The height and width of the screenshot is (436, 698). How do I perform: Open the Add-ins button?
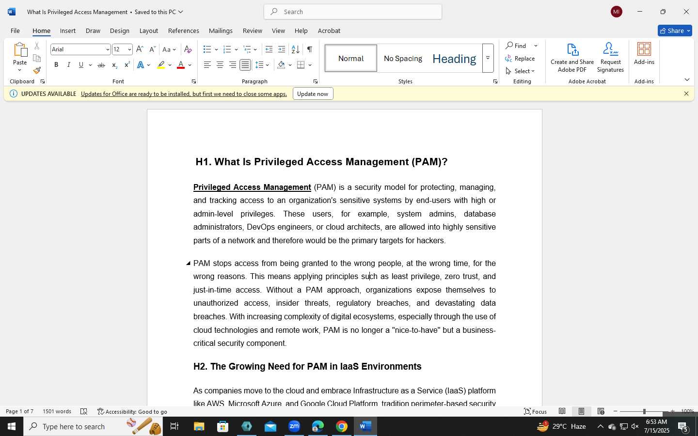coord(644,54)
